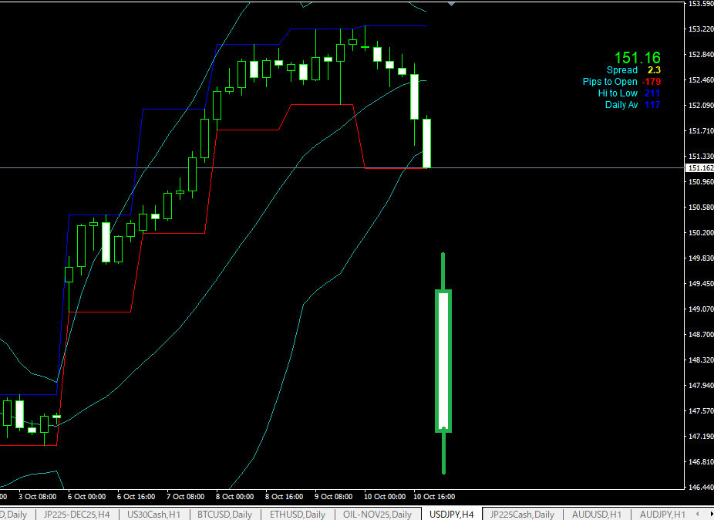This screenshot has width=714, height=520.
Task: Select the Hi to Low 211 readout
Action: 628,93
